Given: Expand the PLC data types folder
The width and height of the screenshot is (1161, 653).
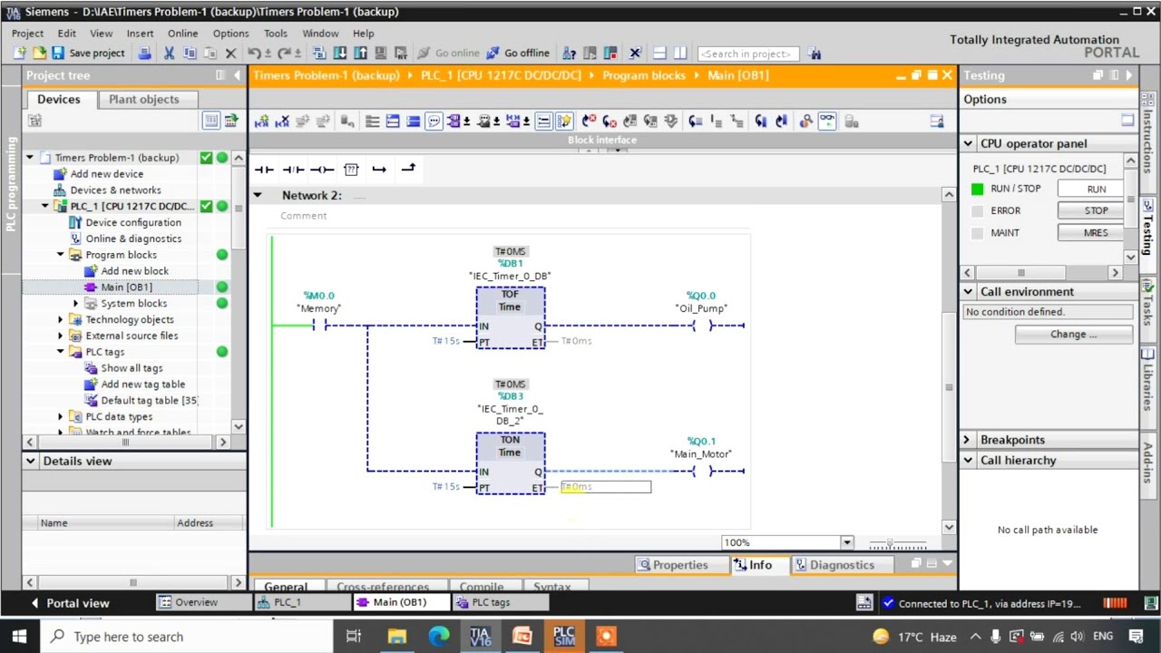Looking at the screenshot, I should 61,416.
